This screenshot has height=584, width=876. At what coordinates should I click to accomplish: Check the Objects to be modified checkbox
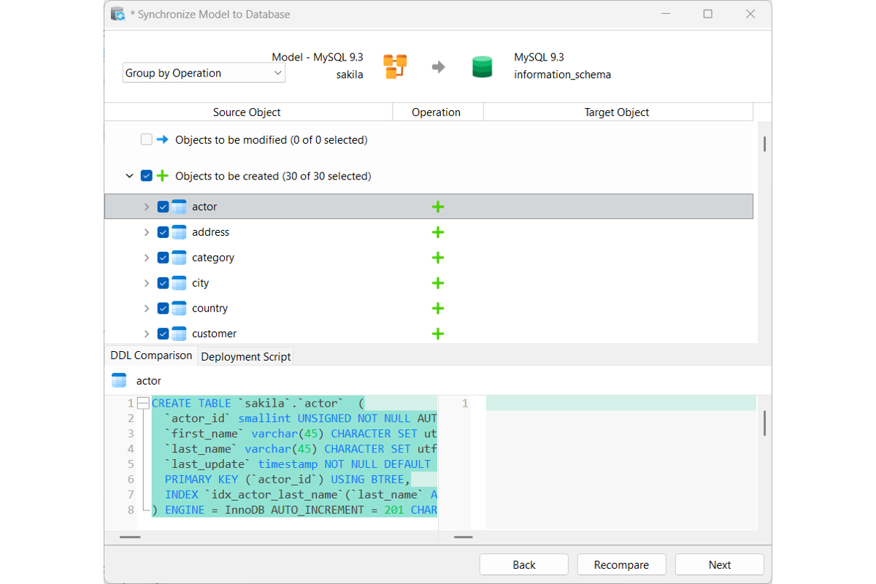(146, 139)
